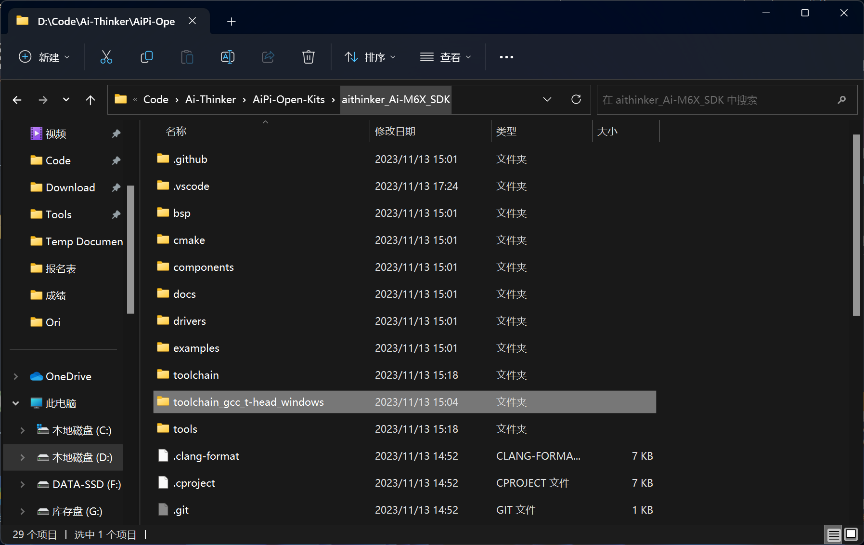Click the aithinker_Ai-M6X_SDK breadcrumb
Viewport: 864px width, 545px height.
coord(396,99)
